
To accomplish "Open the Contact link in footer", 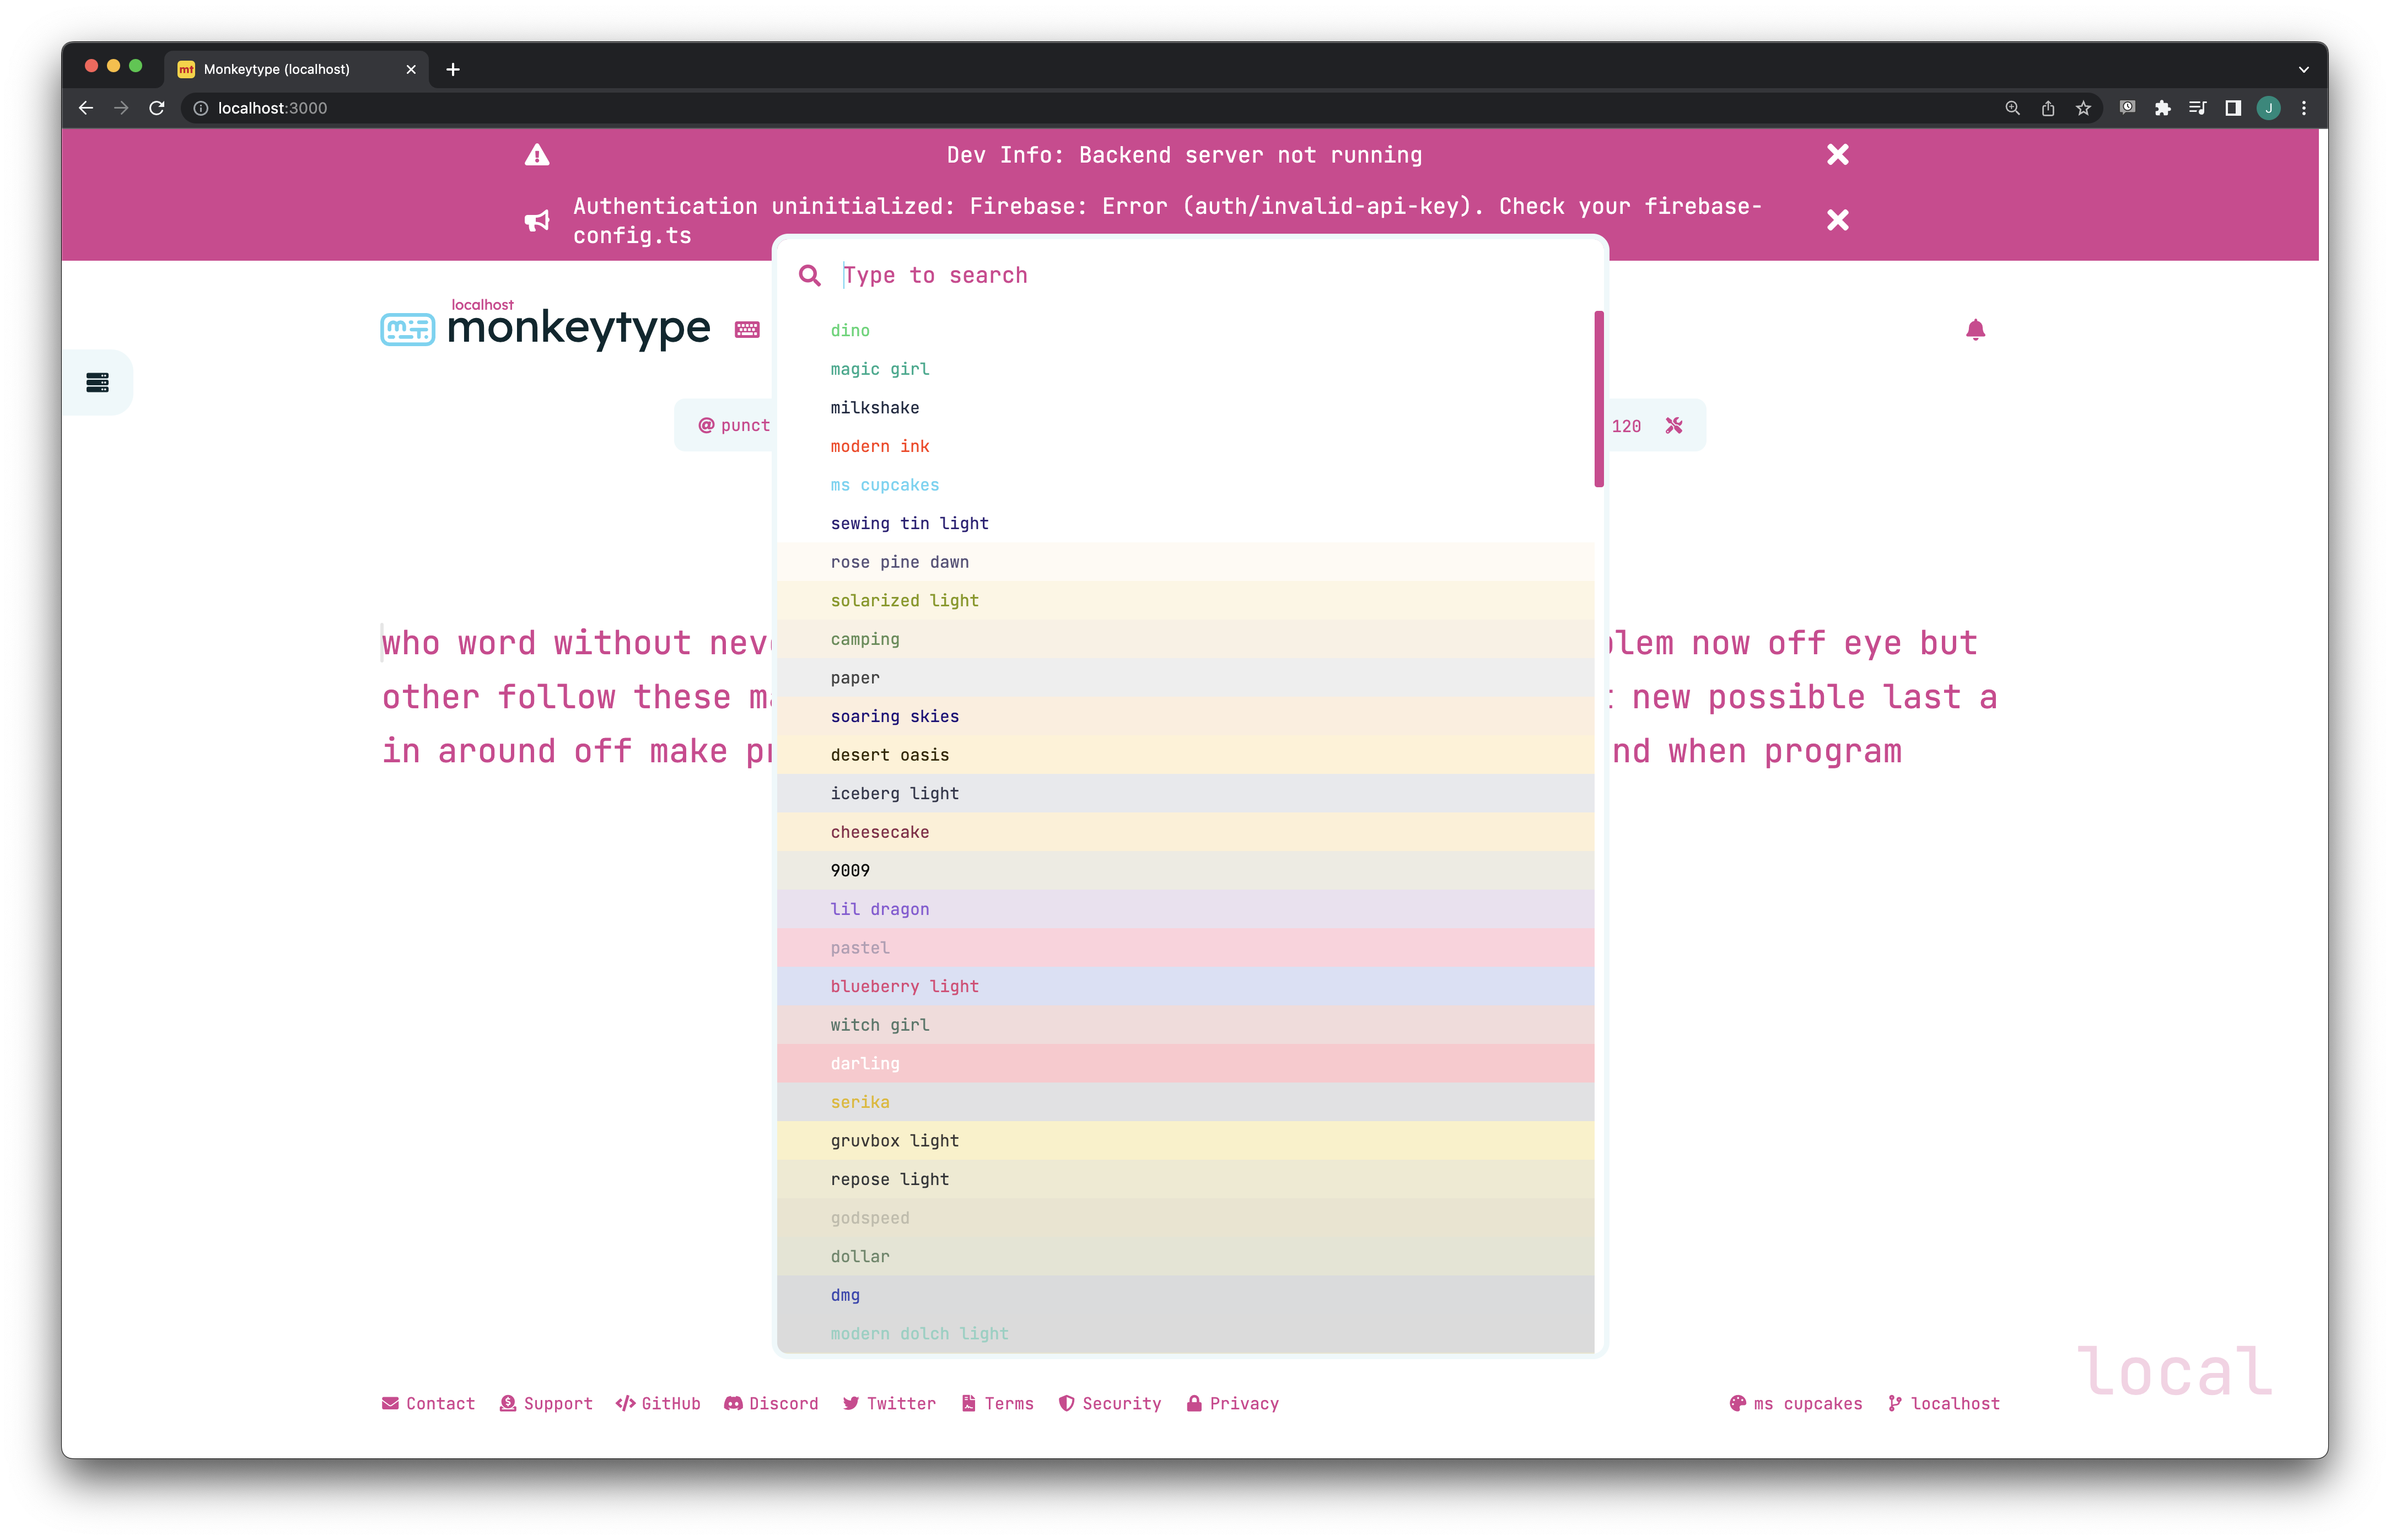I will coord(428,1404).
